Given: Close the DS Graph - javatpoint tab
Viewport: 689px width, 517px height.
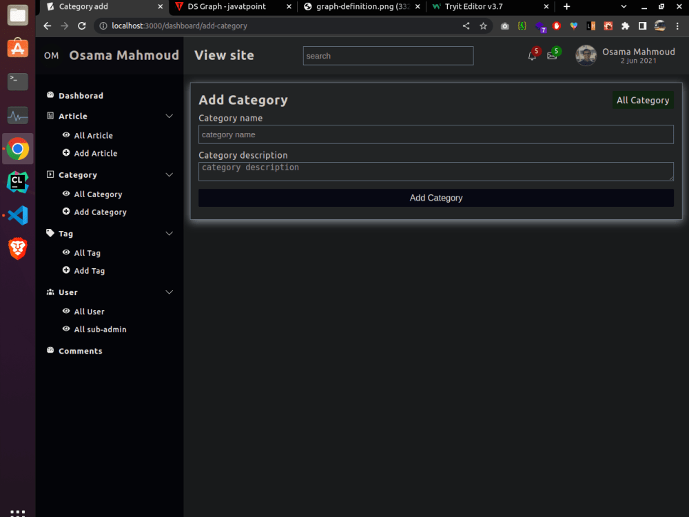Looking at the screenshot, I should (289, 7).
